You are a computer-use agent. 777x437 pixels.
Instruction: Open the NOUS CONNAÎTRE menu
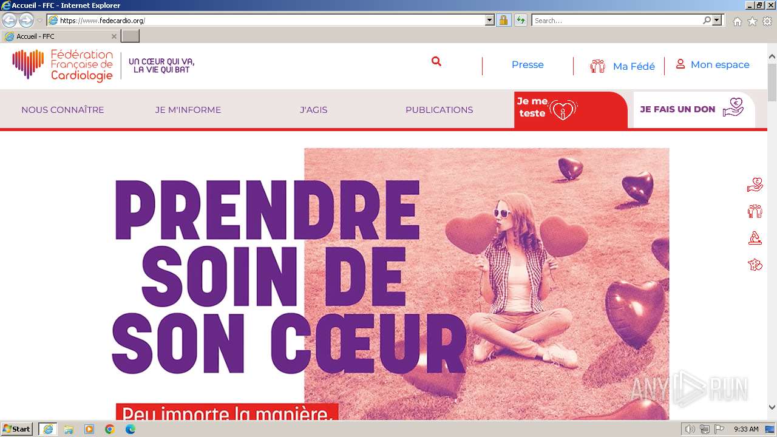tap(63, 110)
